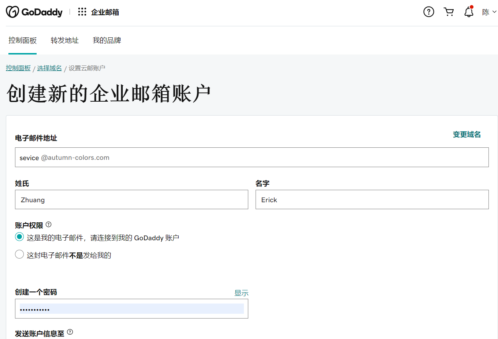This screenshot has height=339, width=498.
Task: Select 这封电子邮件不是发给我的 radio option
Action: (x=19, y=255)
